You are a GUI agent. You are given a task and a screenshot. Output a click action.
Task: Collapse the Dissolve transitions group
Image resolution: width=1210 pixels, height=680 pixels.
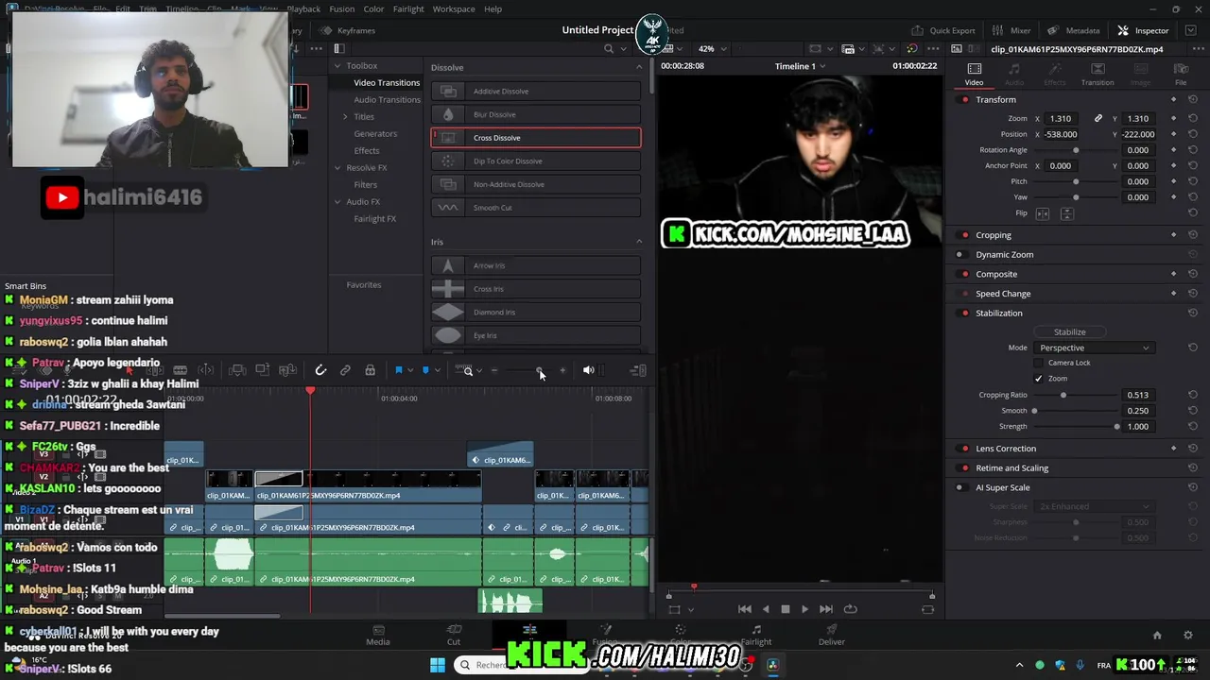[639, 67]
